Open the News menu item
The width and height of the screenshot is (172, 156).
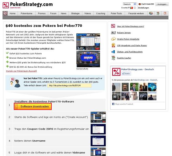click(63, 13)
